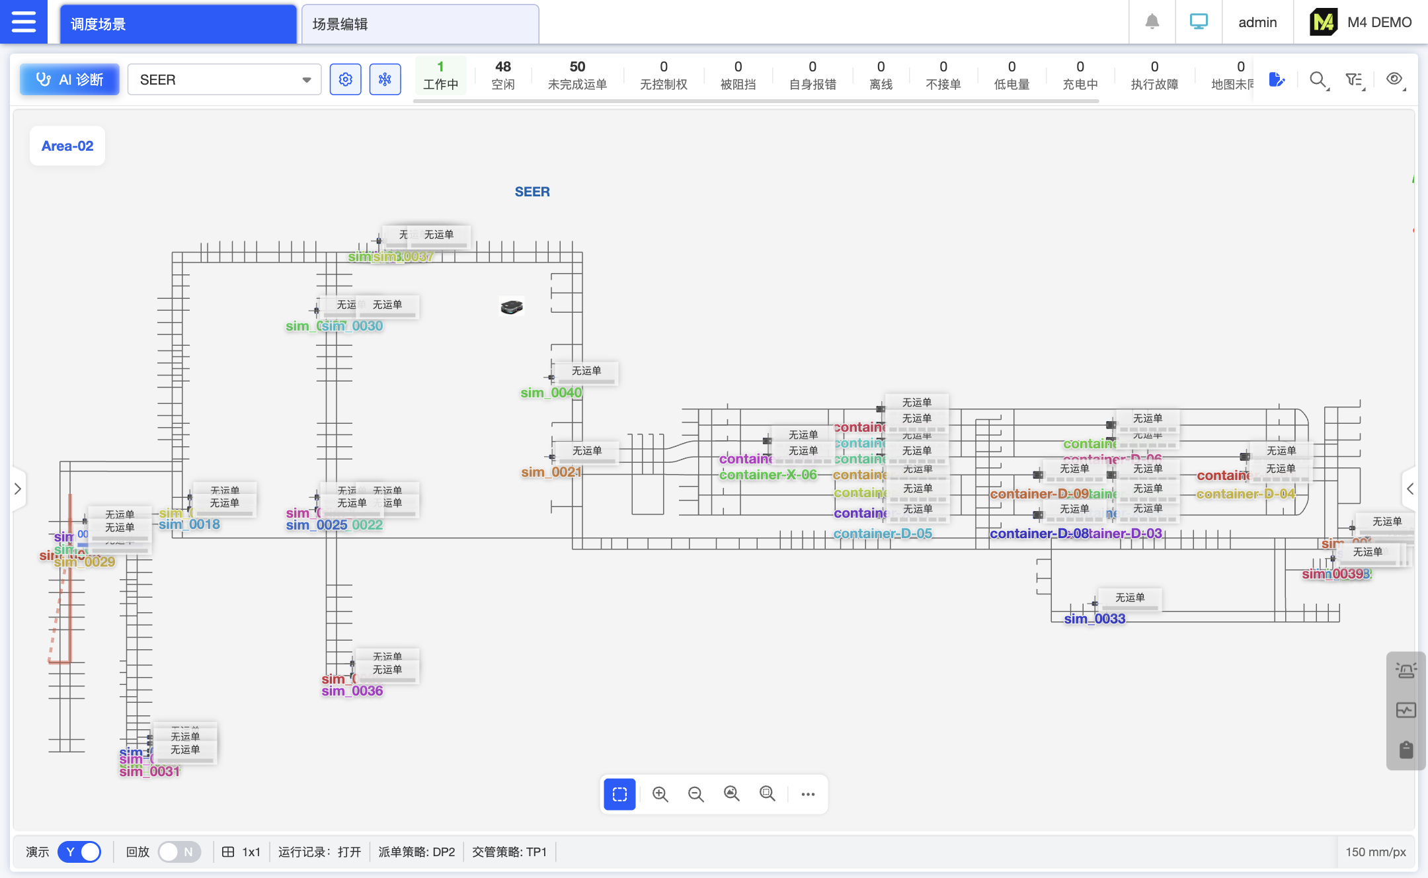Open the gear settings button beside SEER
The width and height of the screenshot is (1428, 878).
click(x=345, y=79)
